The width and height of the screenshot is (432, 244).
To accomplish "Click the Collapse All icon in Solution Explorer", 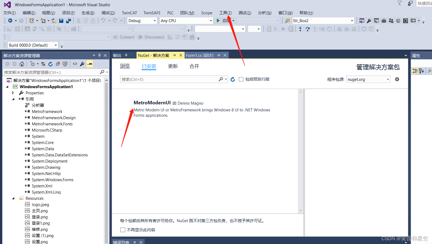I will (x=58, y=64).
